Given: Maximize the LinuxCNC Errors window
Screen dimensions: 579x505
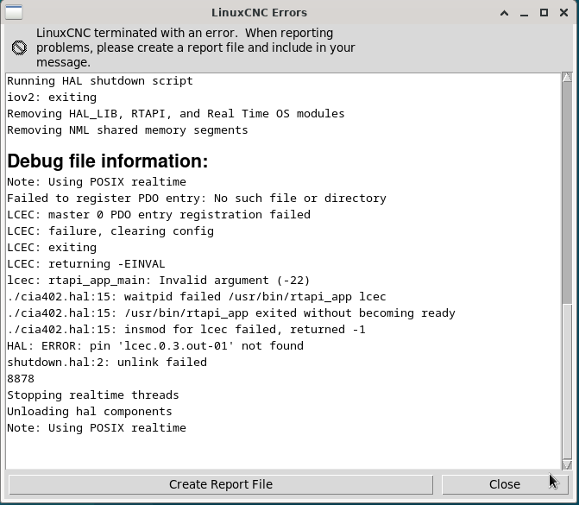Looking at the screenshot, I should (544, 13).
